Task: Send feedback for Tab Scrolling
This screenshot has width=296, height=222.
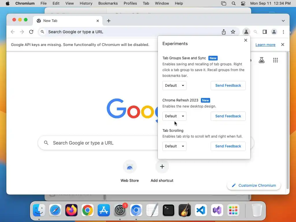Action: click(x=228, y=146)
